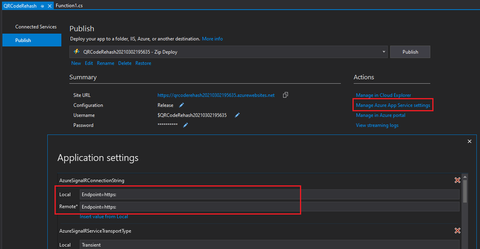Expand the publish profile dropdown
The height and width of the screenshot is (249, 480).
(384, 52)
